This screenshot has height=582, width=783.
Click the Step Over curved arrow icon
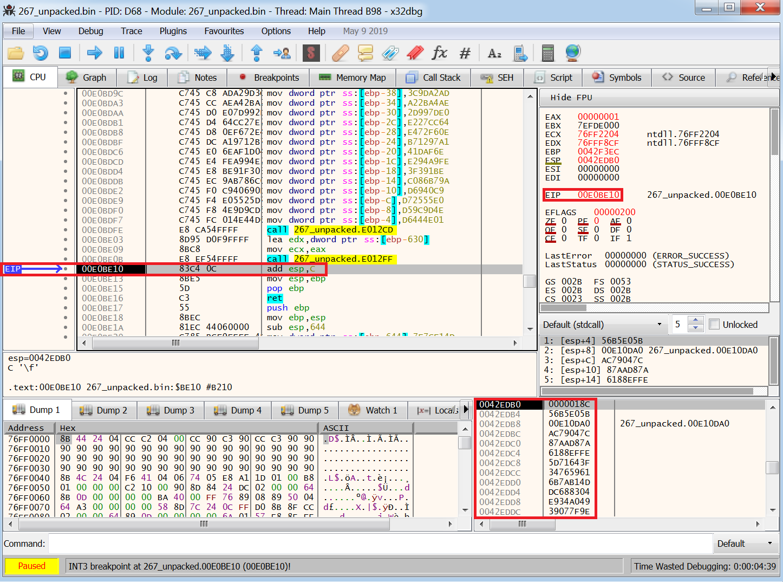173,53
